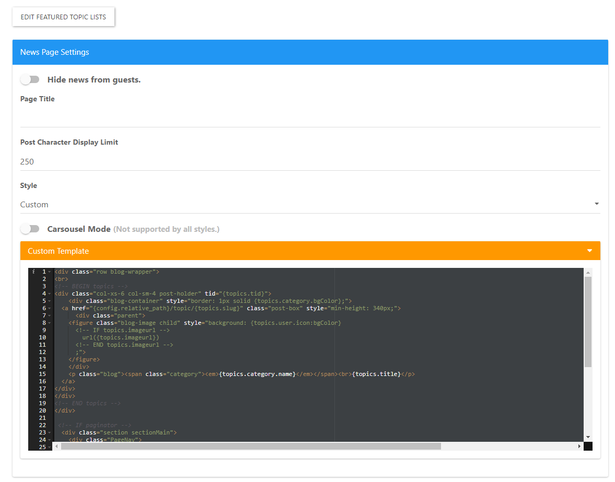Toggle the Hide news from guests switch

(30, 80)
